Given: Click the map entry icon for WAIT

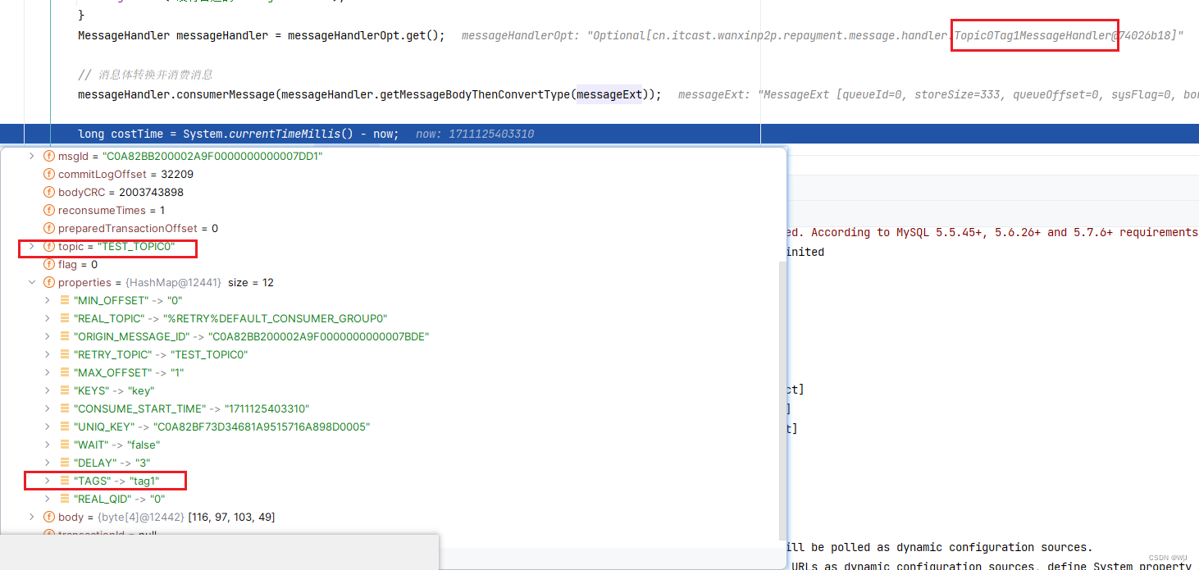Looking at the screenshot, I should click(x=65, y=445).
